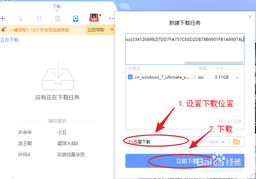The image size is (256, 179).
Task: Open the three-dot more menu
Action: point(112,19)
